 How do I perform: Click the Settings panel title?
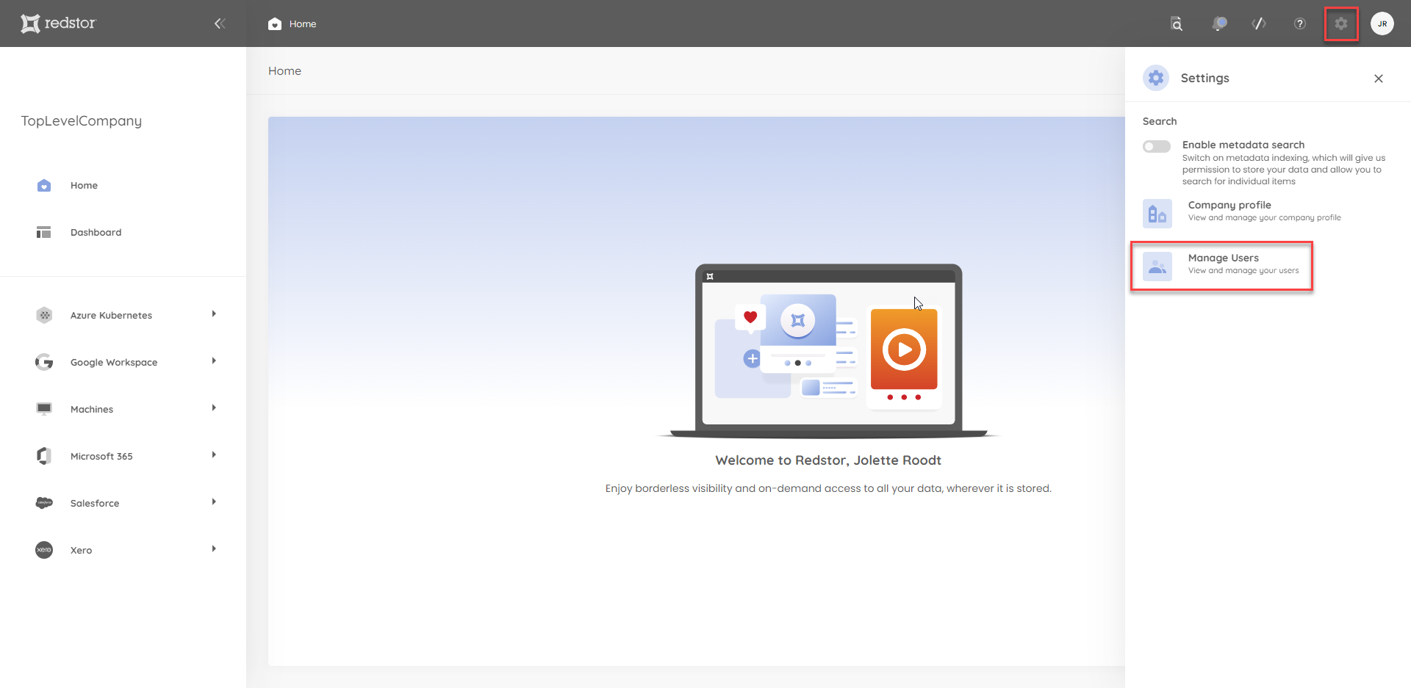tap(1204, 79)
